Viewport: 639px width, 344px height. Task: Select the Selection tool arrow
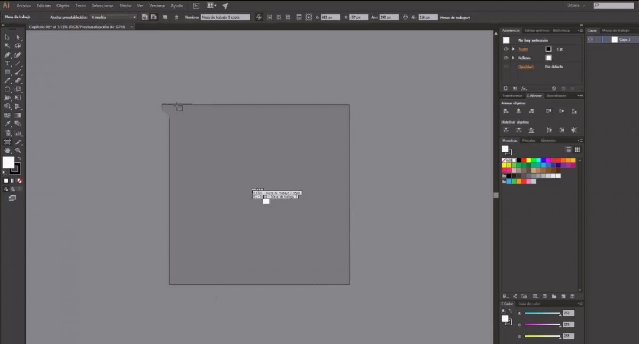click(x=7, y=37)
